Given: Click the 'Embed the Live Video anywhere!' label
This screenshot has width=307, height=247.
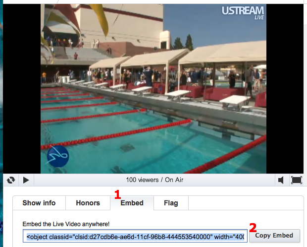Looking at the screenshot, I should (x=66, y=224).
